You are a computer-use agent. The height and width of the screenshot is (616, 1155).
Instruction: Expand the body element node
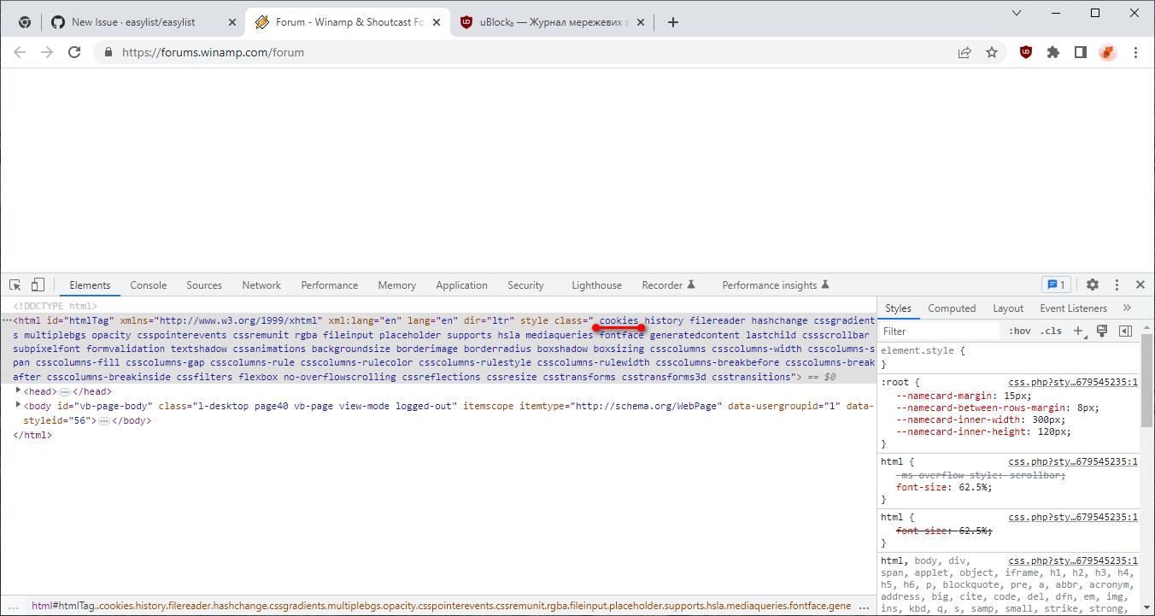(x=18, y=405)
